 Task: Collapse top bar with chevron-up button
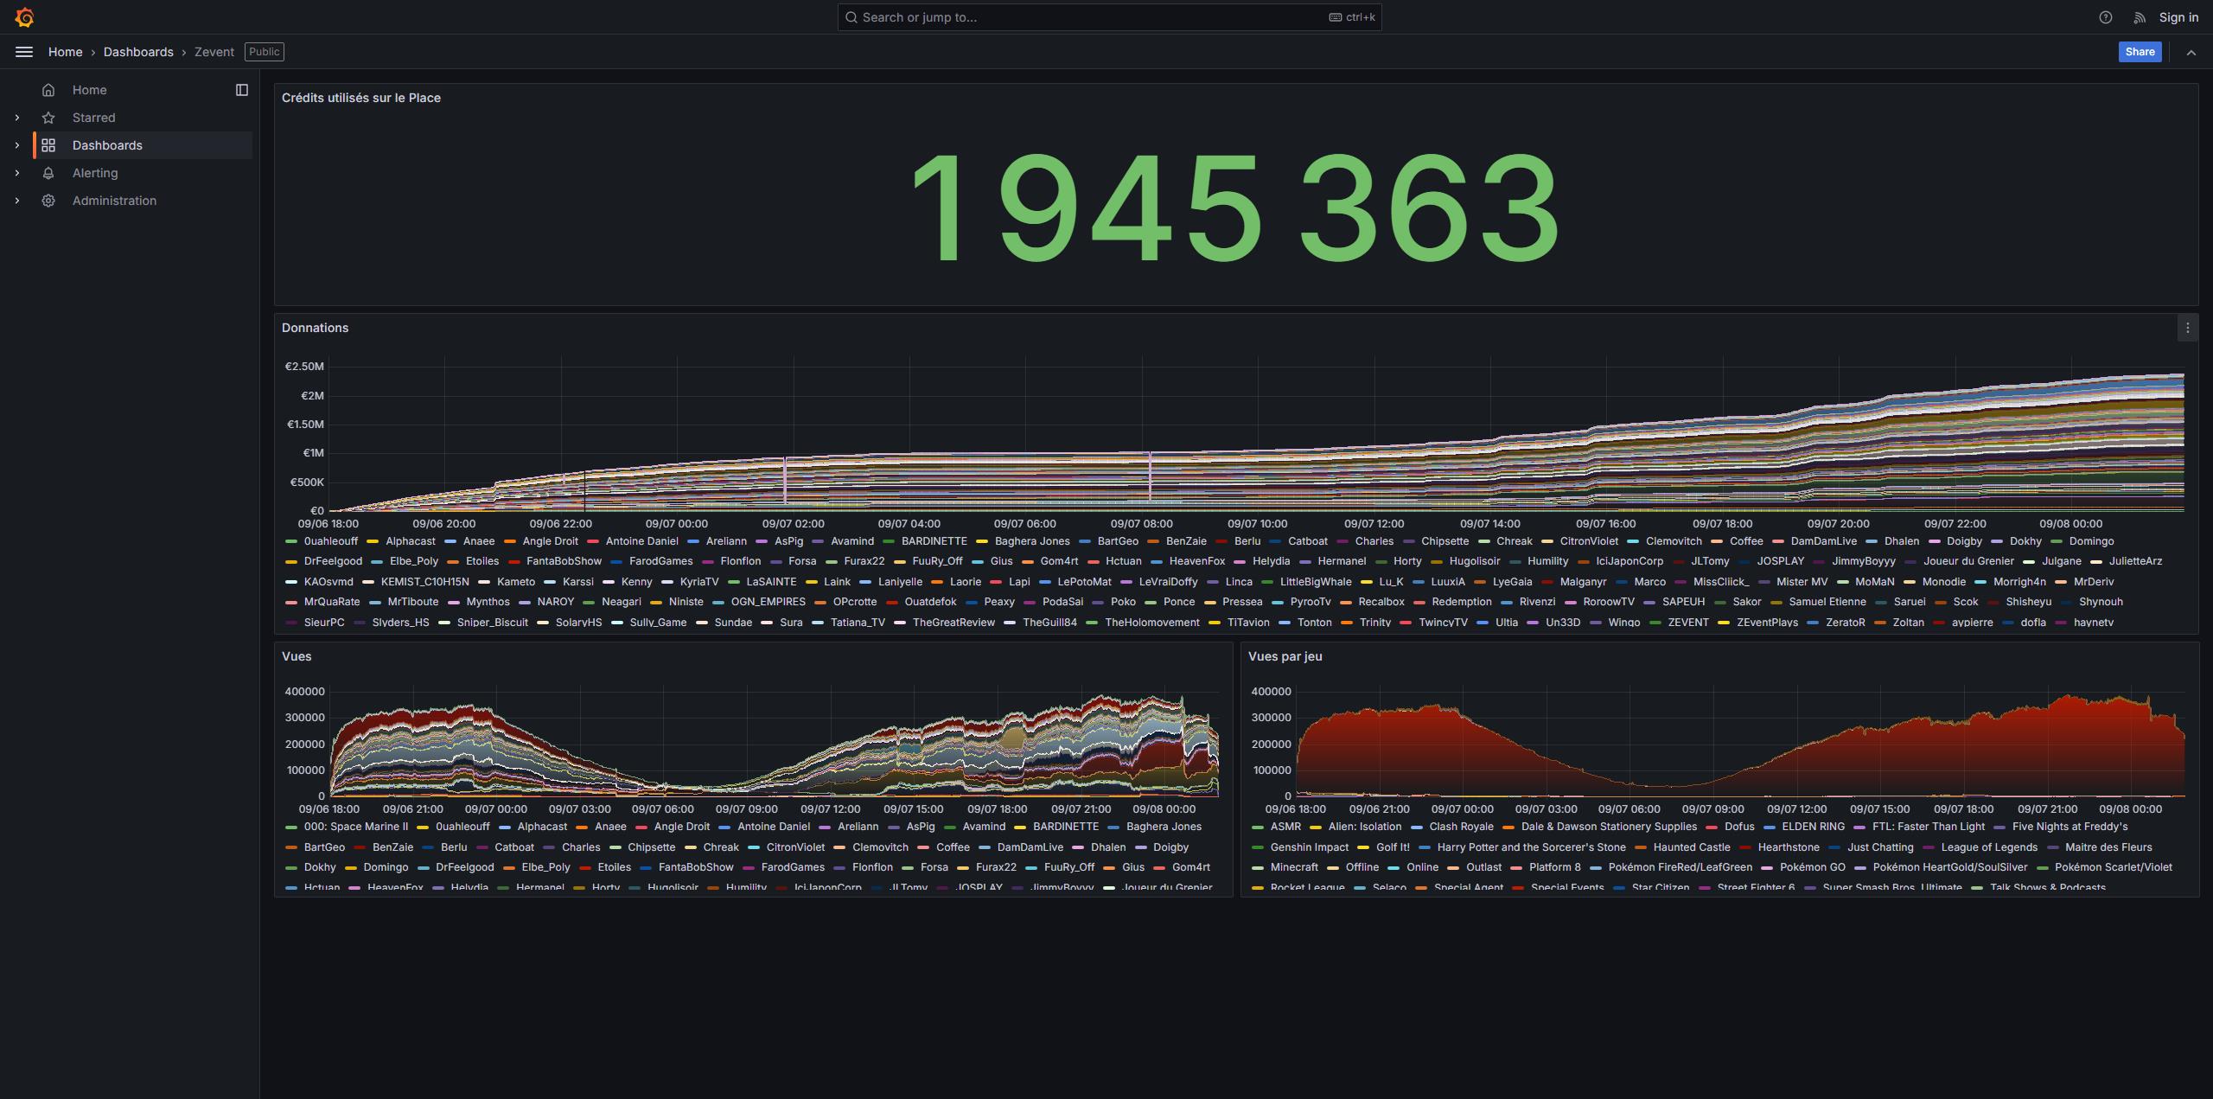(2191, 52)
